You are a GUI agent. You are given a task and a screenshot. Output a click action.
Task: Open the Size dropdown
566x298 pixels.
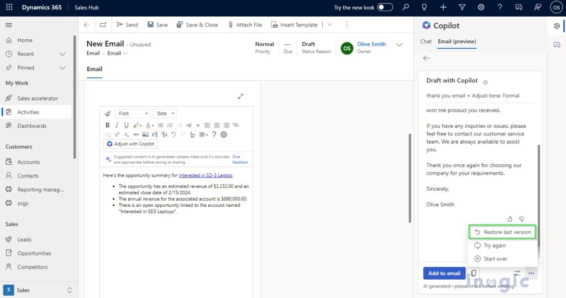coord(165,113)
